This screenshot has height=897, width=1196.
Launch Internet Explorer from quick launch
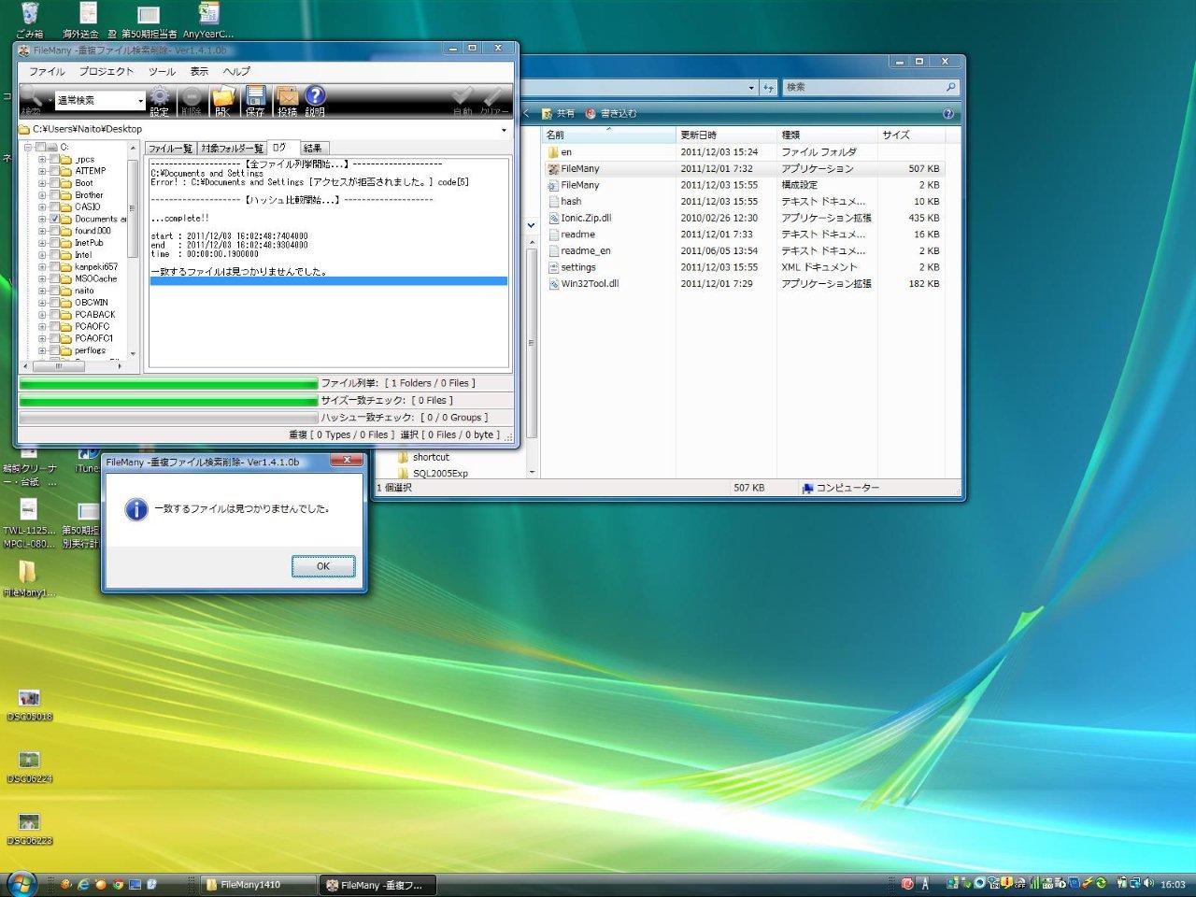(x=83, y=884)
